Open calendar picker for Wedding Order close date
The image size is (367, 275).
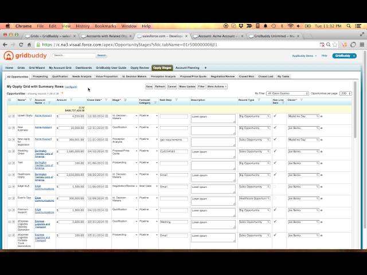[x=107, y=151]
